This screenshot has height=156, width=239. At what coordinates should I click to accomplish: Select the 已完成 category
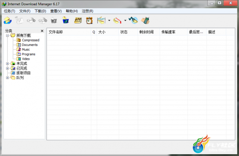19,68
